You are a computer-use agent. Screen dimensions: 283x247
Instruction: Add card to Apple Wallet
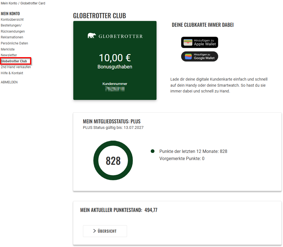200,42
